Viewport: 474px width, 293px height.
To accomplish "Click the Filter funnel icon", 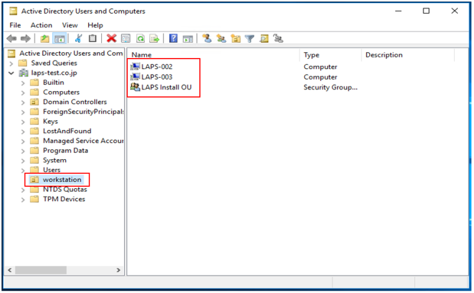I will coord(249,38).
